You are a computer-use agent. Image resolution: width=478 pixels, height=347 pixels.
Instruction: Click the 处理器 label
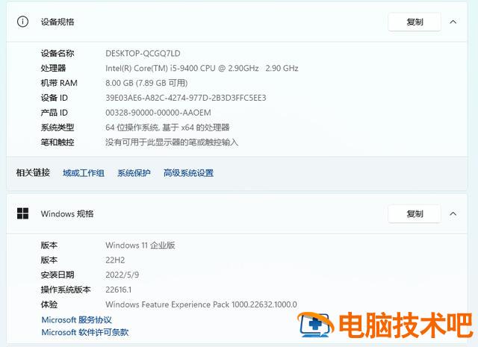[53, 68]
